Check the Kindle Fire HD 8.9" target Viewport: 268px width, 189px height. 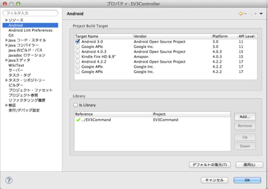[x=78, y=57]
